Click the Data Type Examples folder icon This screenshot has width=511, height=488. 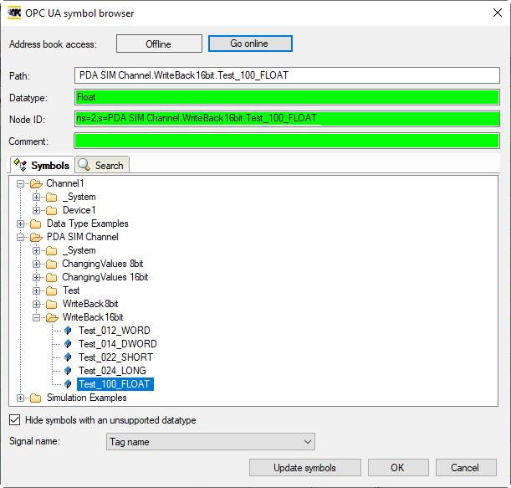coord(35,223)
